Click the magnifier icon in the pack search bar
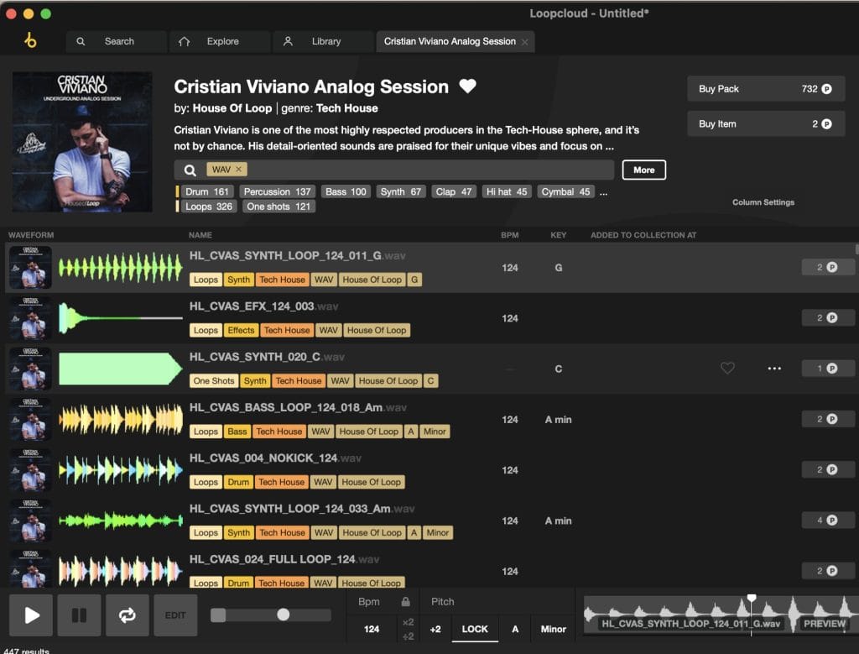859x654 pixels. coord(190,170)
